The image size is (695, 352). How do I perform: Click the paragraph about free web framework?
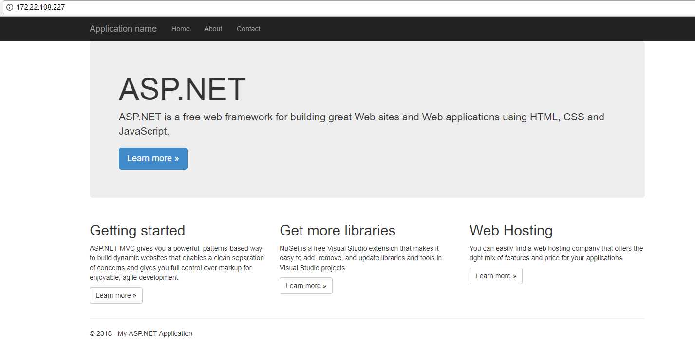coord(361,124)
